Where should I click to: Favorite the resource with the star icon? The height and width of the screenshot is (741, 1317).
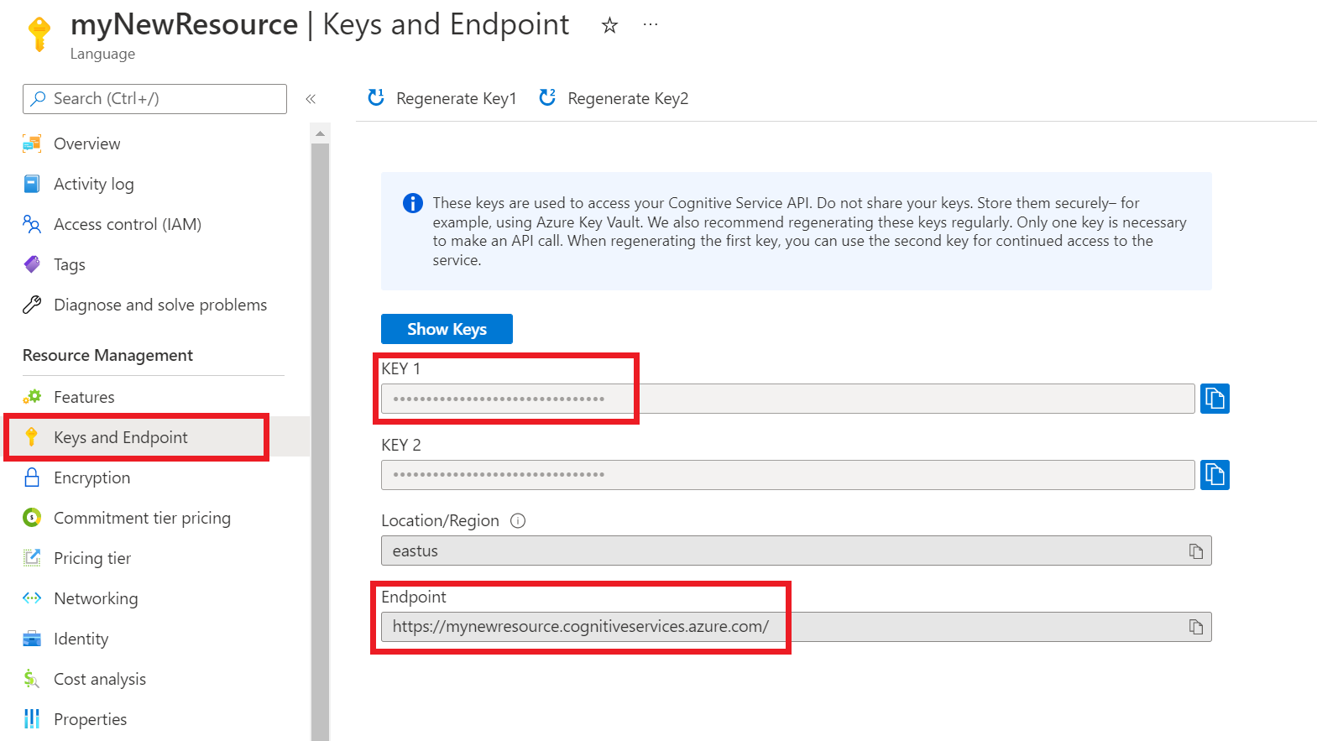click(x=609, y=26)
